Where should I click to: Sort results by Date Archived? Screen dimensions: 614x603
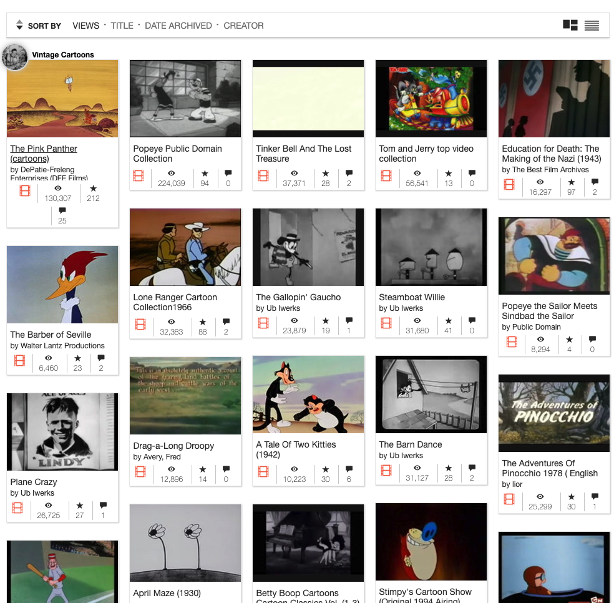click(178, 26)
